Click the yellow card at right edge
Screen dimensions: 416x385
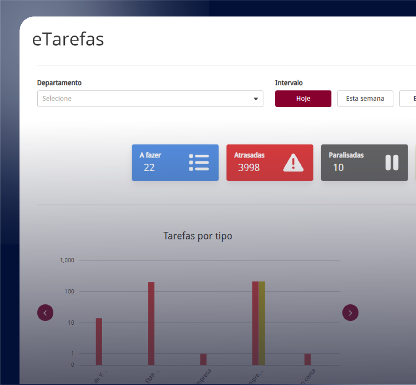click(415, 163)
